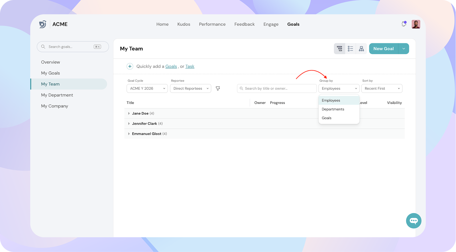Expand the Emmanuel Glost row
The width and height of the screenshot is (456, 252).
pyautogui.click(x=129, y=134)
